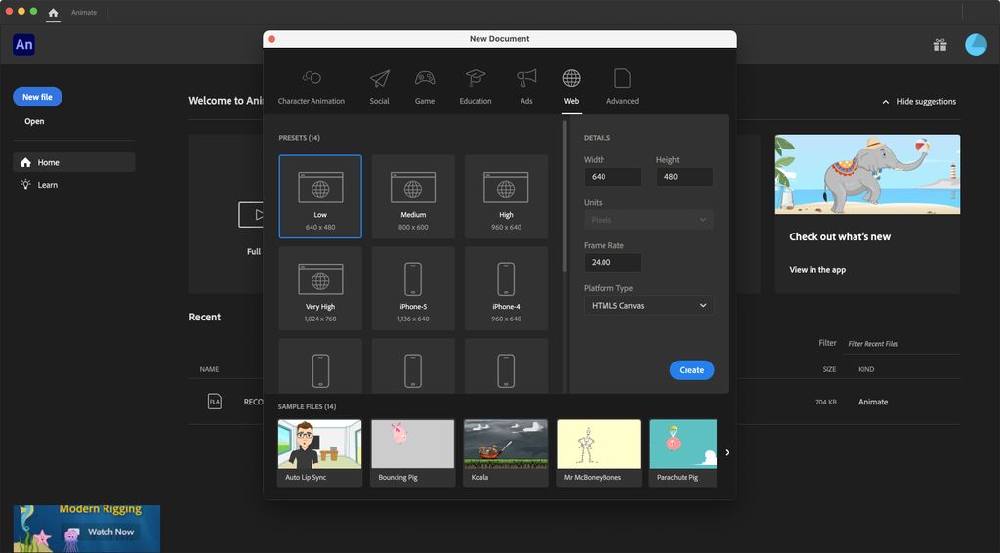Go to Home in the sidebar
Viewport: 1000px width, 553px height.
click(48, 163)
